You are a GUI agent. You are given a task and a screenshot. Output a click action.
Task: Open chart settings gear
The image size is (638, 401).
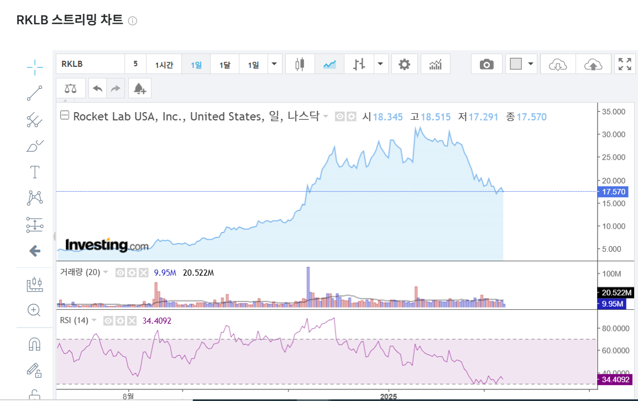(405, 64)
